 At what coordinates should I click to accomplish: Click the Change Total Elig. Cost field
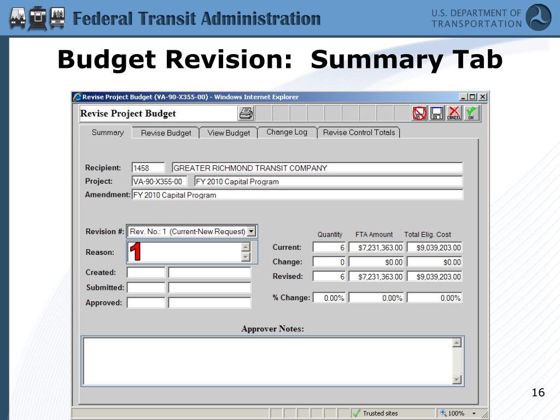click(x=435, y=262)
